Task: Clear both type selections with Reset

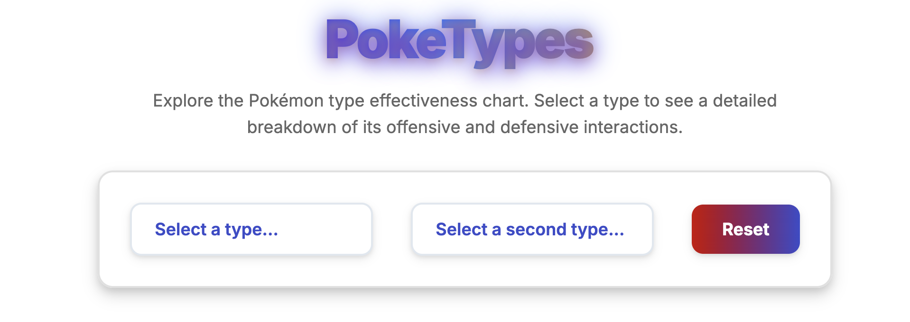Action: coord(745,229)
